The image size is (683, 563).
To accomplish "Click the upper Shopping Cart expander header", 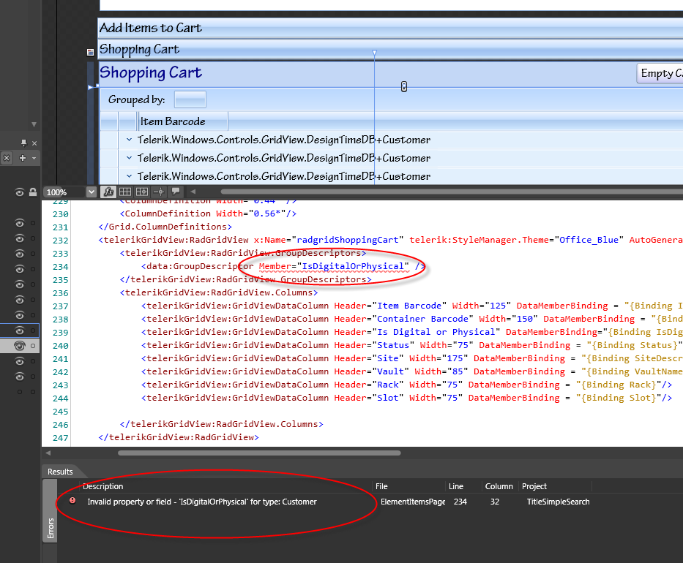I will pos(390,49).
